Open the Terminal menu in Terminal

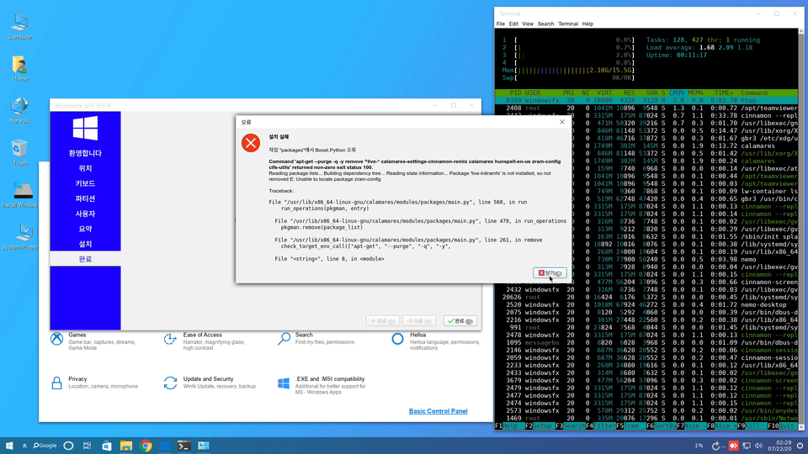(568, 24)
